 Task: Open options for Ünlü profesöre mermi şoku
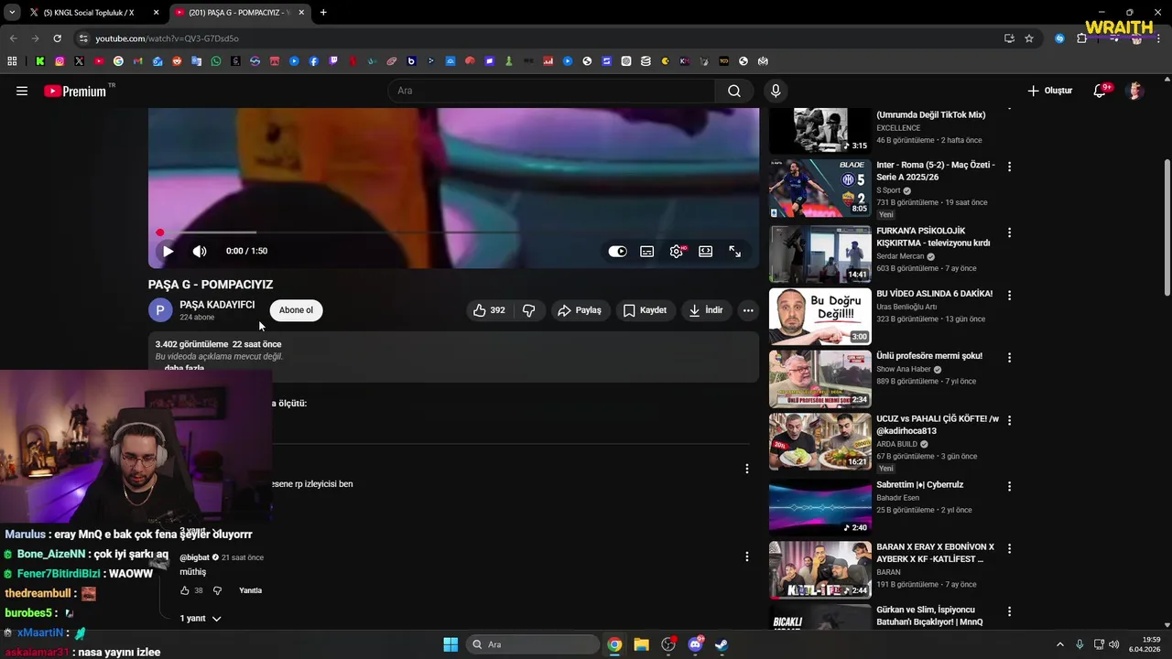click(x=1009, y=358)
